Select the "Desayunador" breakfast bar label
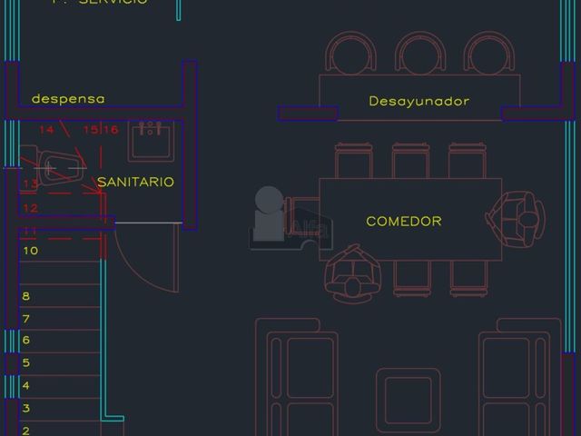581x436 pixels. pyautogui.click(x=419, y=101)
